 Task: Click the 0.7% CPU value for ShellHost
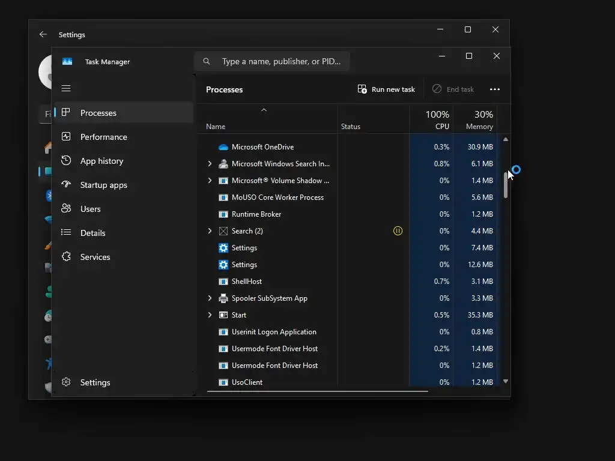(x=441, y=282)
